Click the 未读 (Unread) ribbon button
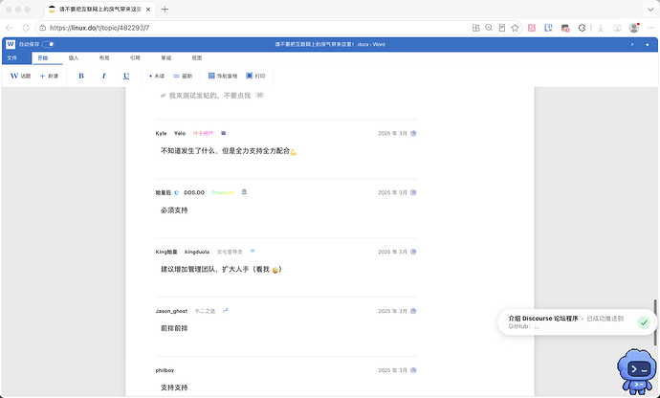The image size is (660, 398). (157, 76)
